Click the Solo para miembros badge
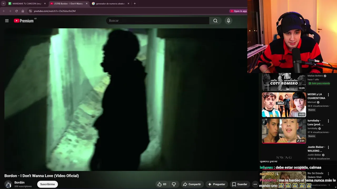The width and height of the screenshot is (337, 189). 319,83
